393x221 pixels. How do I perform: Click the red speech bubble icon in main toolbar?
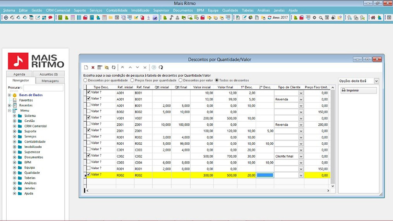click(x=50, y=18)
